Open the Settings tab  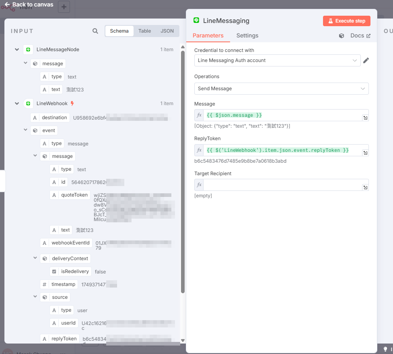pyautogui.click(x=247, y=35)
